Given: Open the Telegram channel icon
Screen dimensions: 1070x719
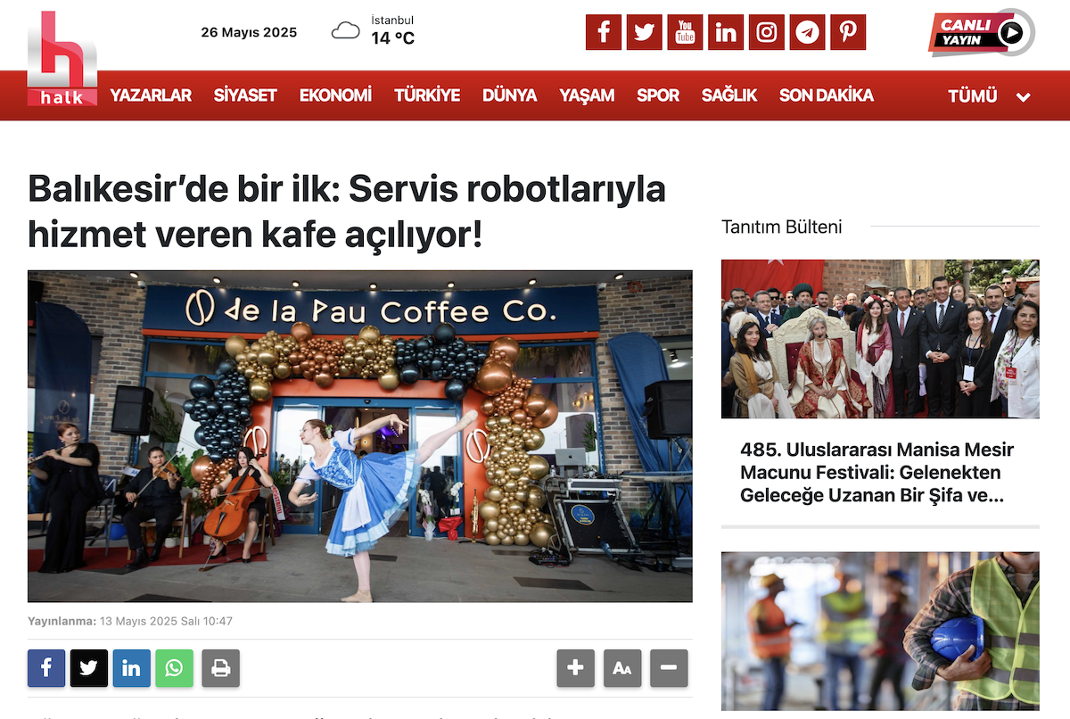Looking at the screenshot, I should (x=807, y=33).
